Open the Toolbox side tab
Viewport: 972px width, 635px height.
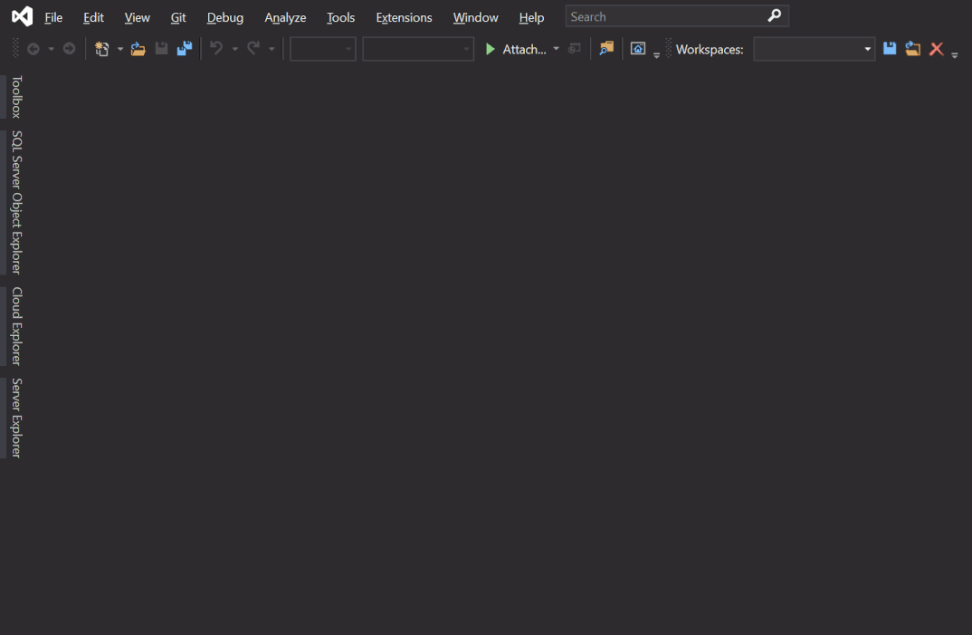[15, 97]
